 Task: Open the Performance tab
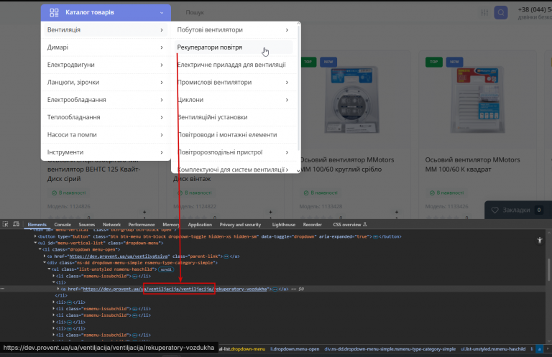[141, 224]
